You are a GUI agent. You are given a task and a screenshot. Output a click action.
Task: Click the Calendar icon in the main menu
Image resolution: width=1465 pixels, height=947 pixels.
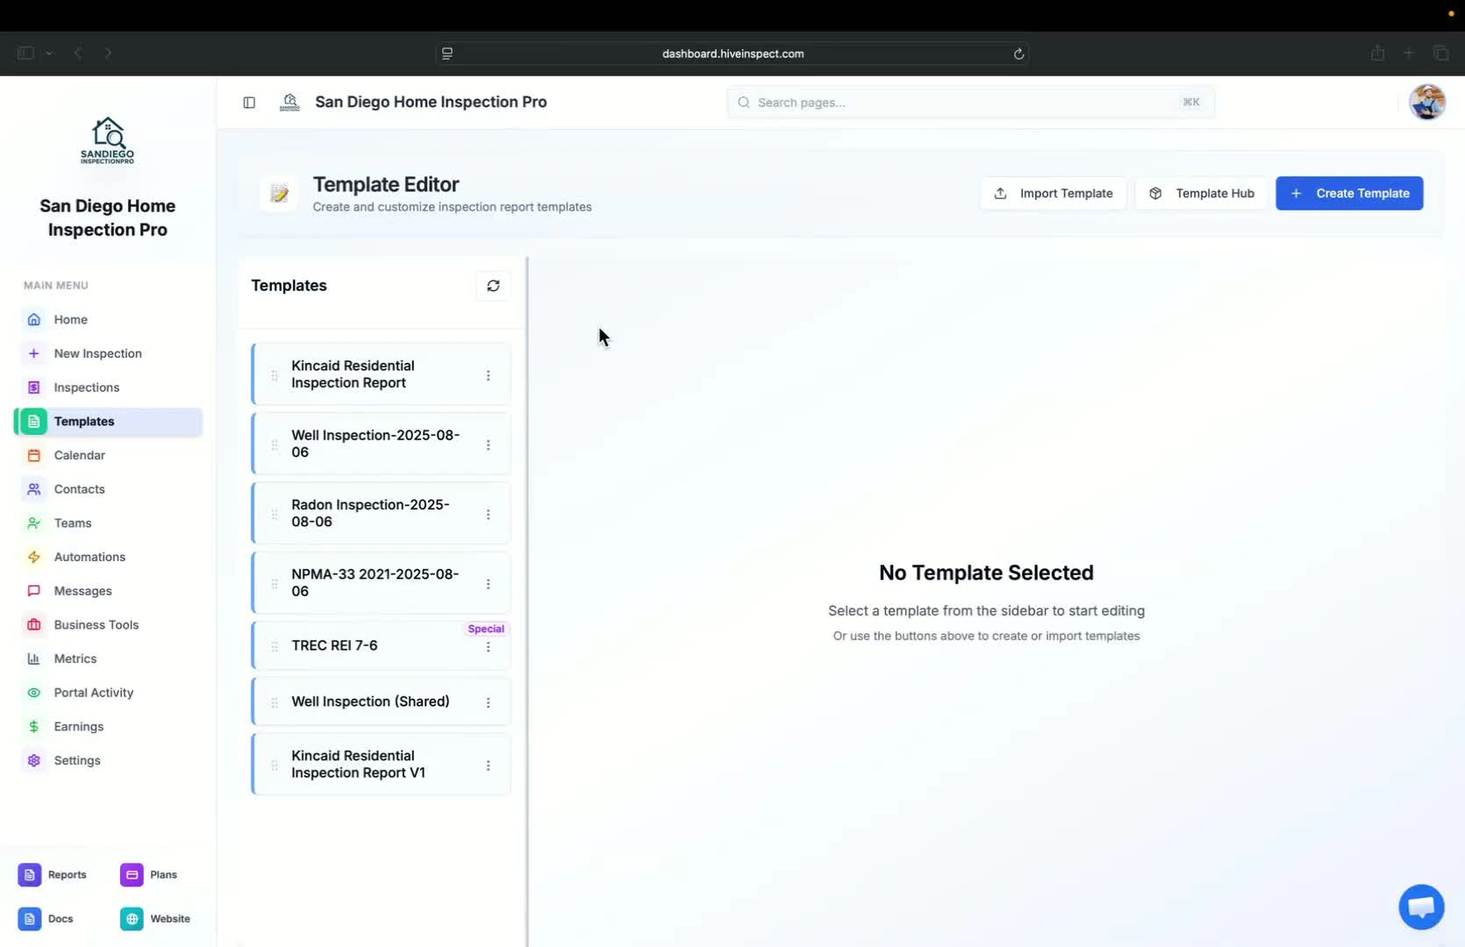tap(33, 455)
